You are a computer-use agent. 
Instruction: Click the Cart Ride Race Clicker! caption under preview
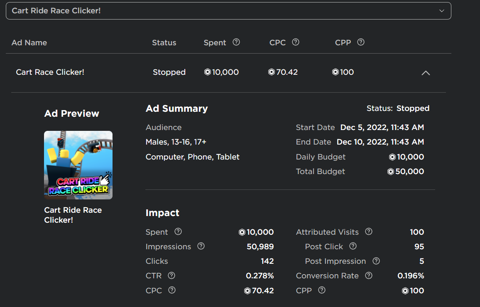(x=73, y=215)
